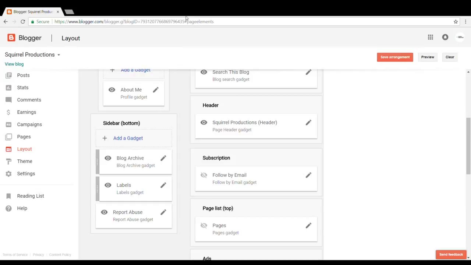Click the Blogger logo icon
The width and height of the screenshot is (471, 265).
coord(11,38)
